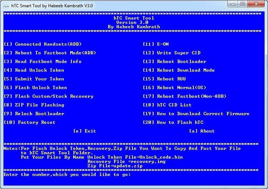The image size is (268, 189).
Task: Click [6] Flash Unlock Token option
Action: 35,88
